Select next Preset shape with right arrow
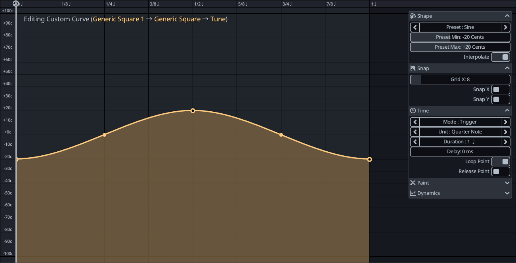Image resolution: width=516 pixels, height=263 pixels. (x=505, y=27)
